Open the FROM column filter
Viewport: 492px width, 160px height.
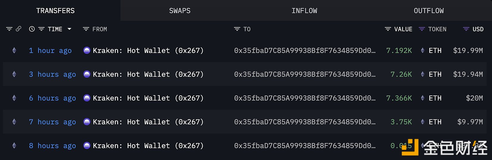[86, 29]
